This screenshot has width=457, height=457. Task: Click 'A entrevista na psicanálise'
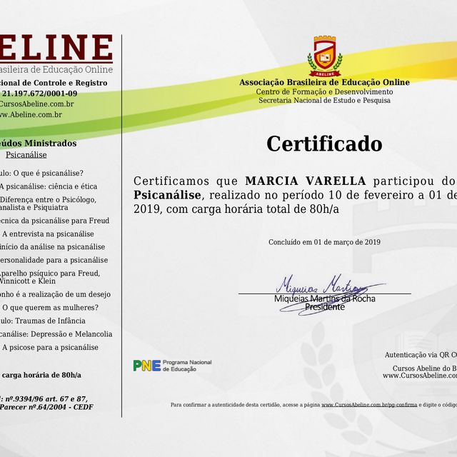pos(48,234)
